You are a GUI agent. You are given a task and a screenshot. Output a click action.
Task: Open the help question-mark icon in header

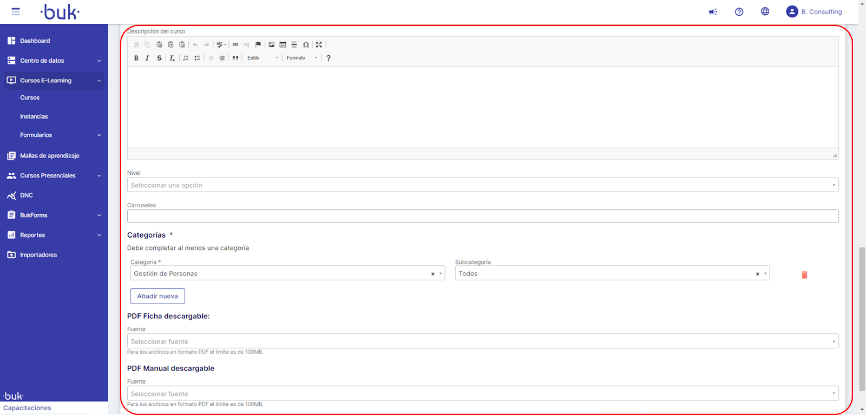pyautogui.click(x=739, y=11)
